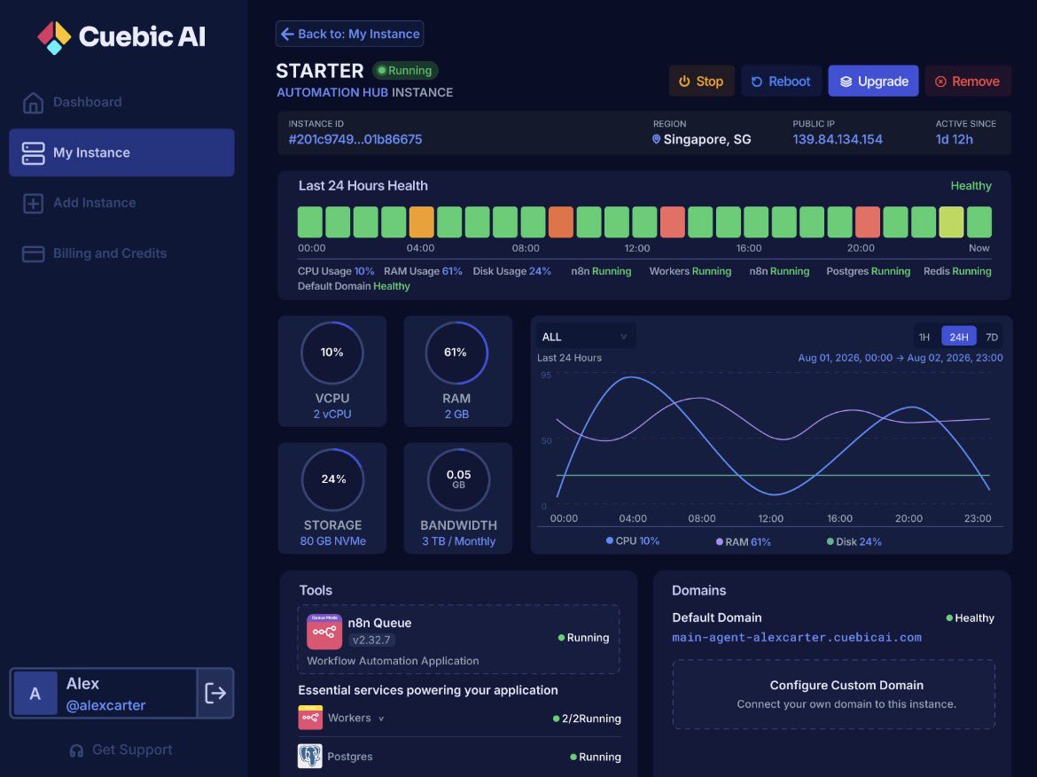The width and height of the screenshot is (1037, 777).
Task: Click the Get Support headset icon
Action: [x=77, y=750]
